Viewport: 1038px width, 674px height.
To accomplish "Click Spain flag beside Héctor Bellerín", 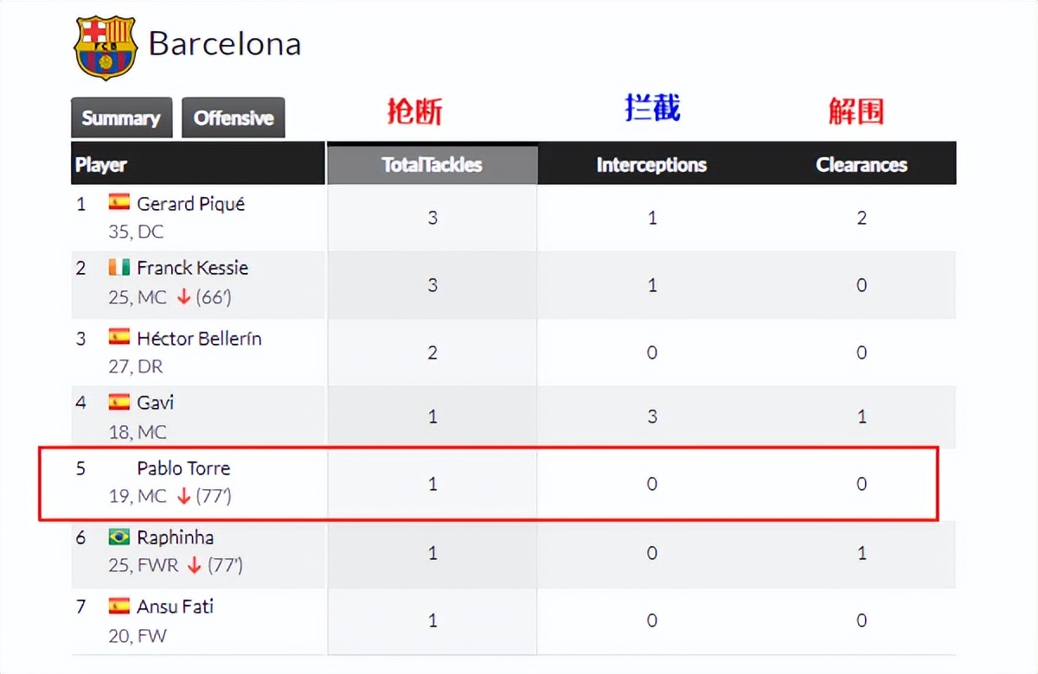I will tap(119, 337).
